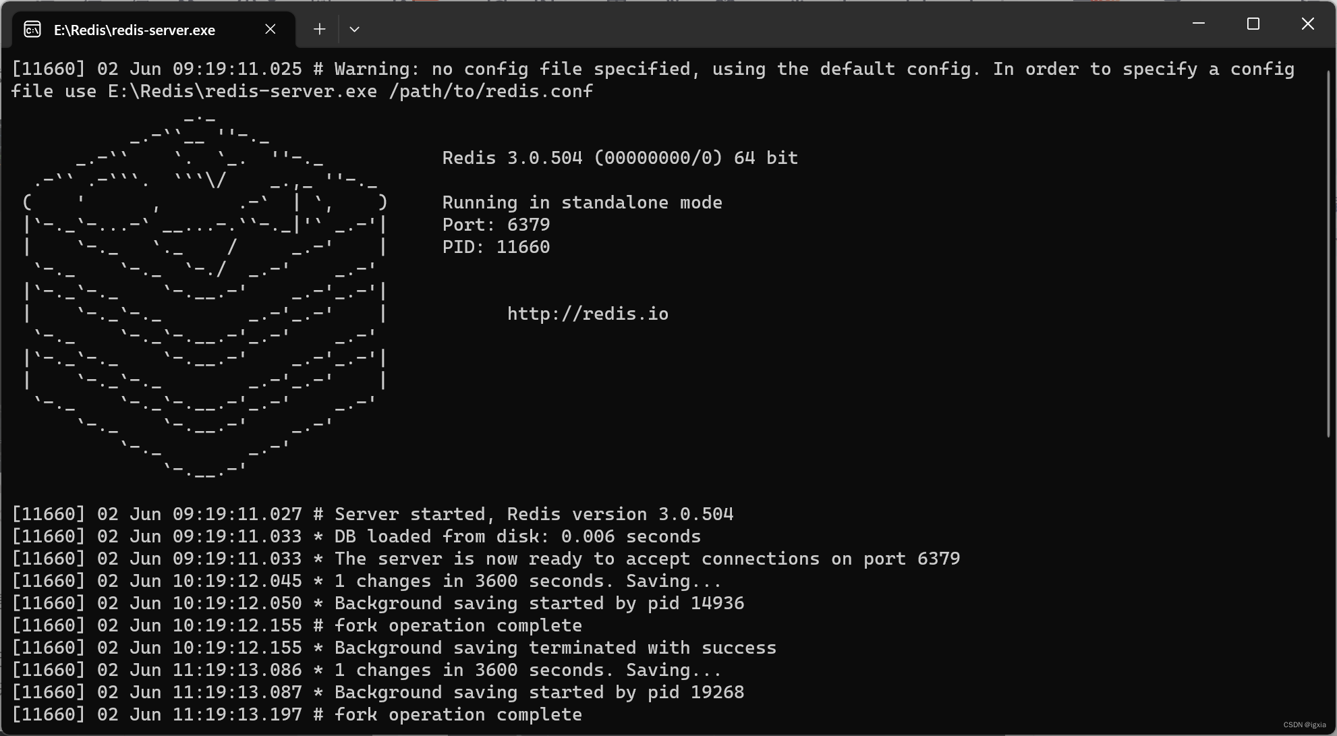Click the 'Running in standalone mode' line
The height and width of the screenshot is (736, 1337).
[582, 202]
